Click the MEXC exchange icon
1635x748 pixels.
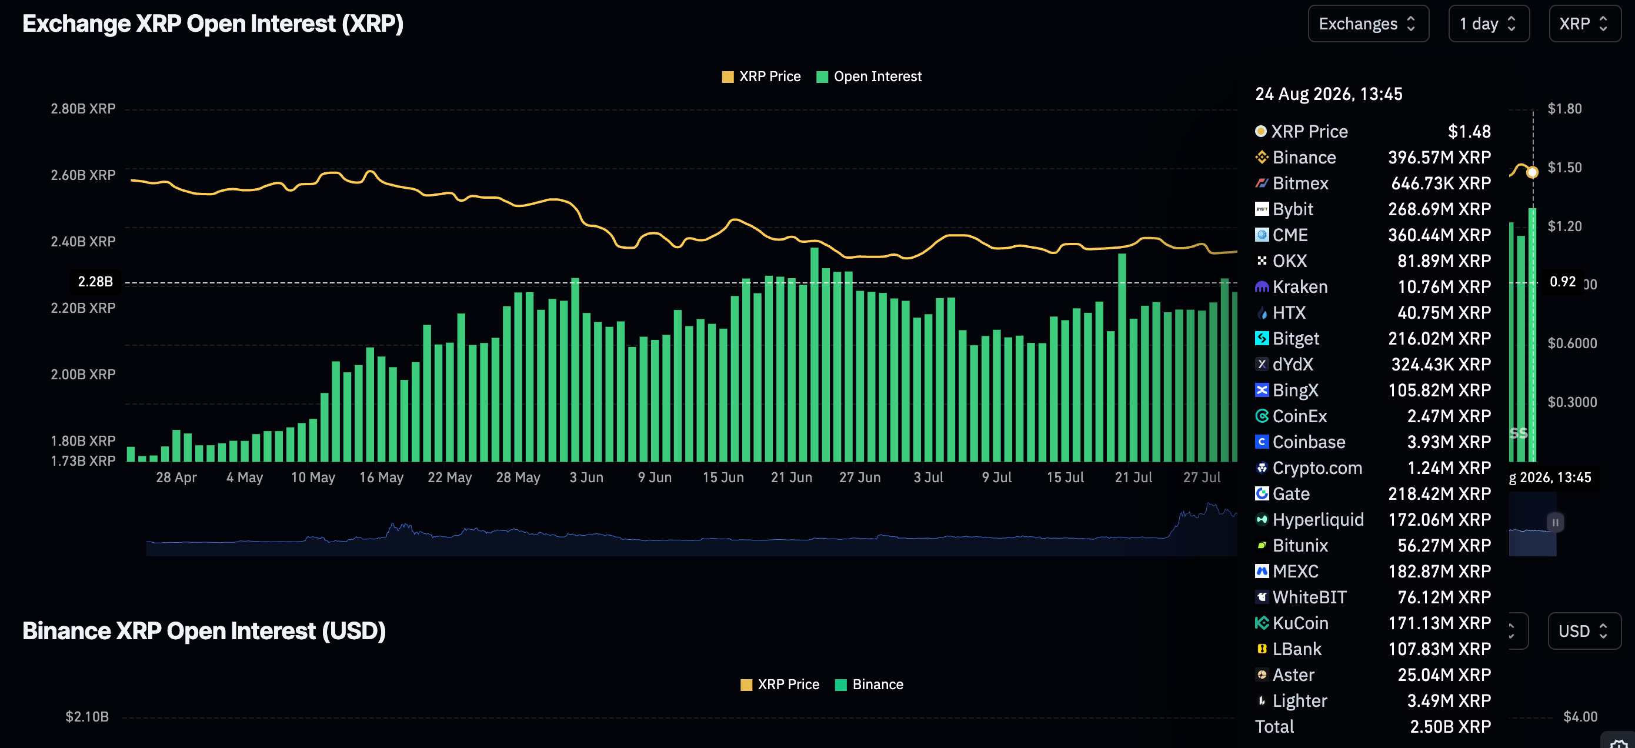click(x=1261, y=572)
